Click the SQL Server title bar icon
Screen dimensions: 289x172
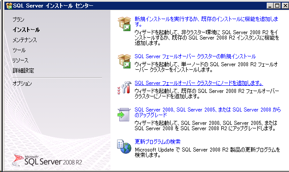[9, 6]
